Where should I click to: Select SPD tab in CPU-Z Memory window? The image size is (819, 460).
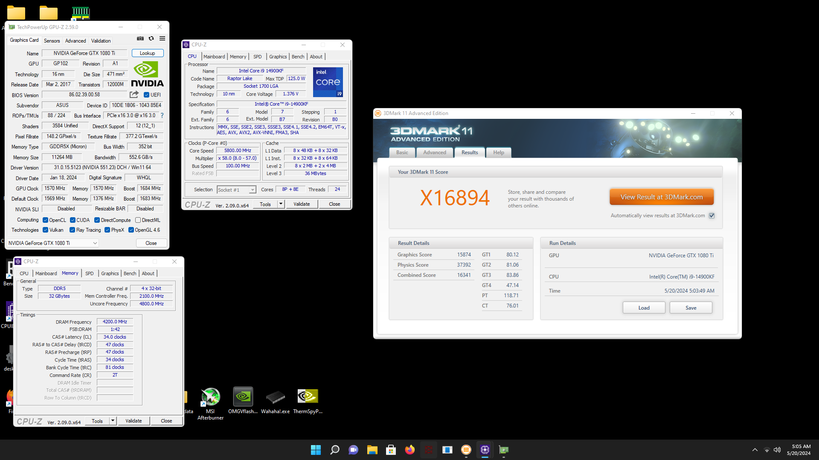click(x=89, y=273)
